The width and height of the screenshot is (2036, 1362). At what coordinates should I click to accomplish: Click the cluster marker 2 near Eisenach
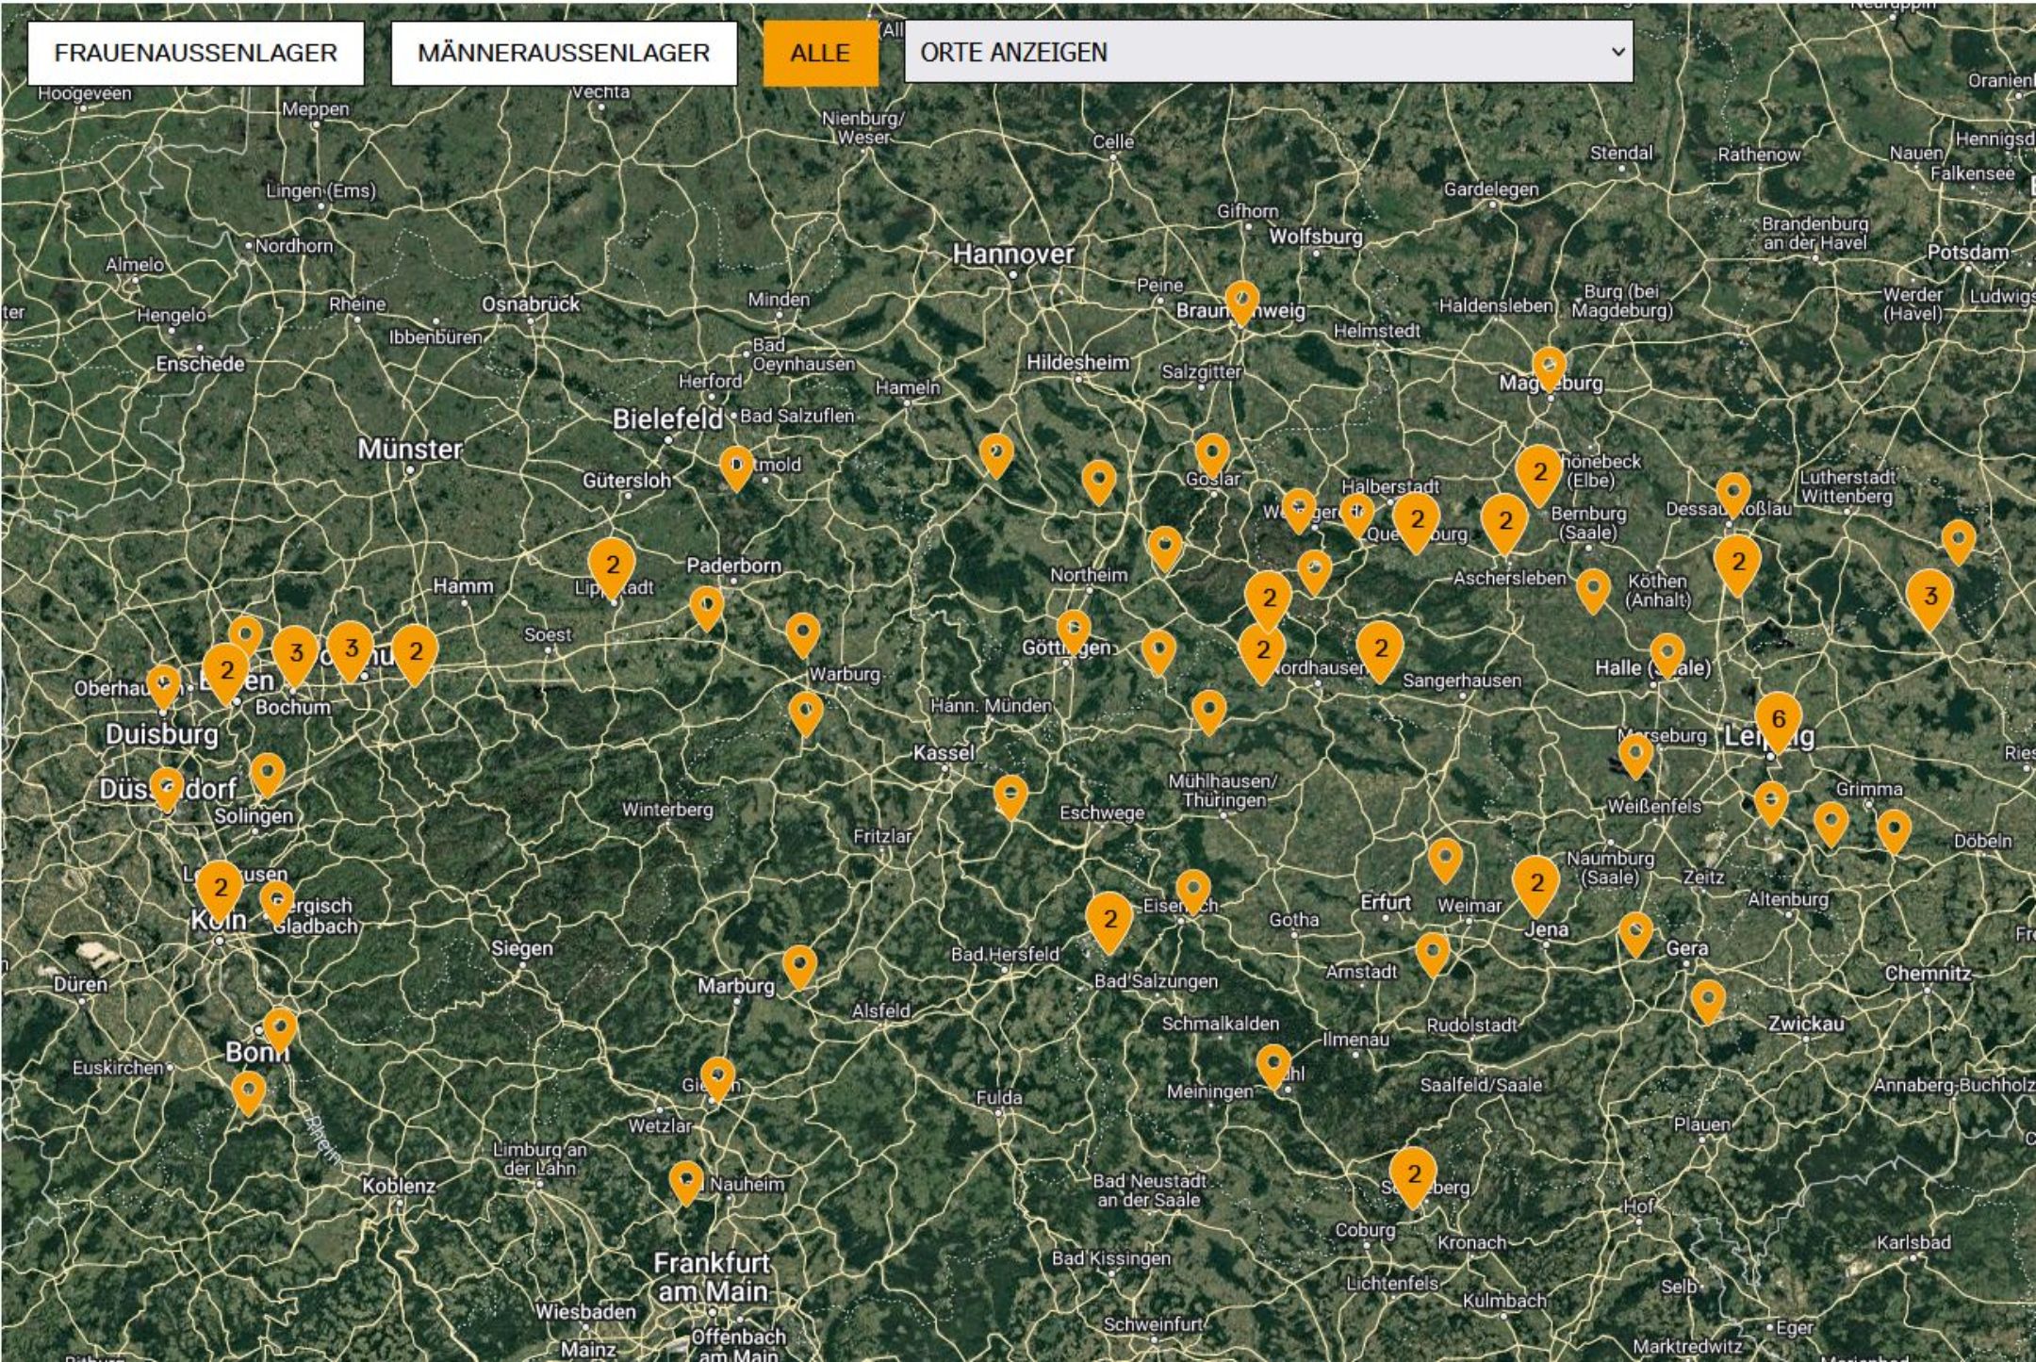tap(1109, 920)
